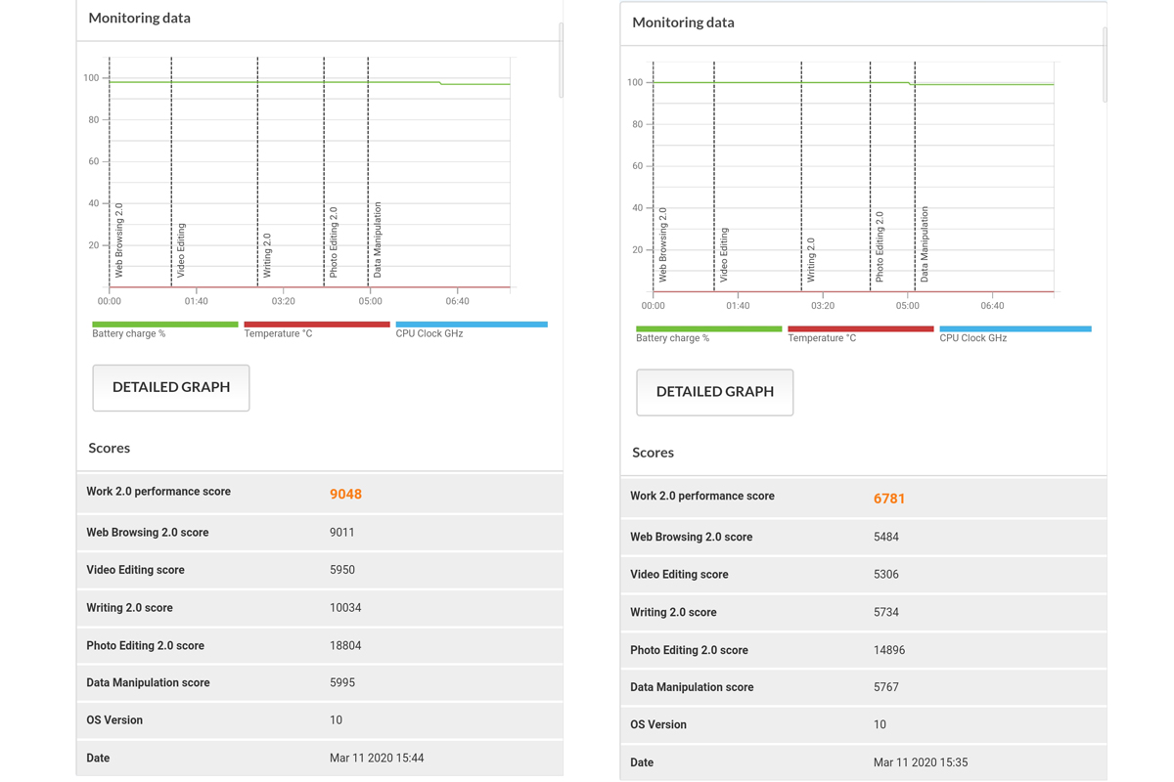The image size is (1174, 782).
Task: Click the Writing 2.0 score row showing 10034
Action: tap(319, 608)
